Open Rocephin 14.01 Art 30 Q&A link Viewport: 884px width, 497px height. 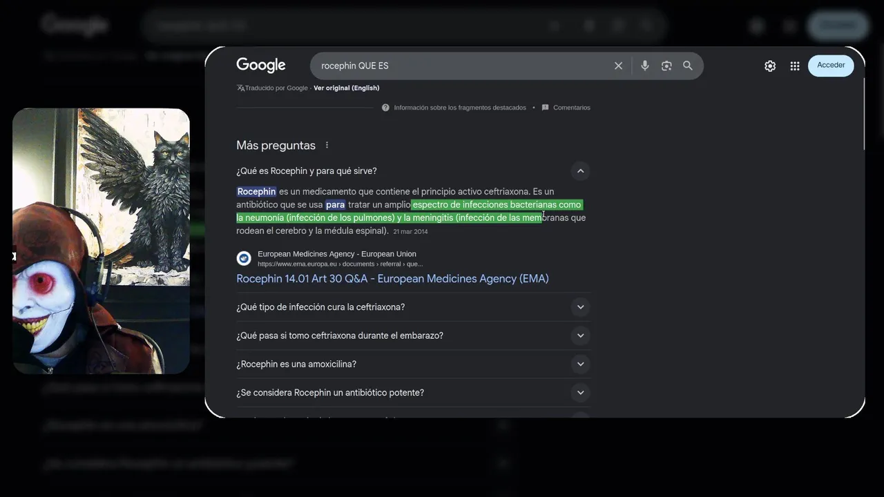pos(392,279)
